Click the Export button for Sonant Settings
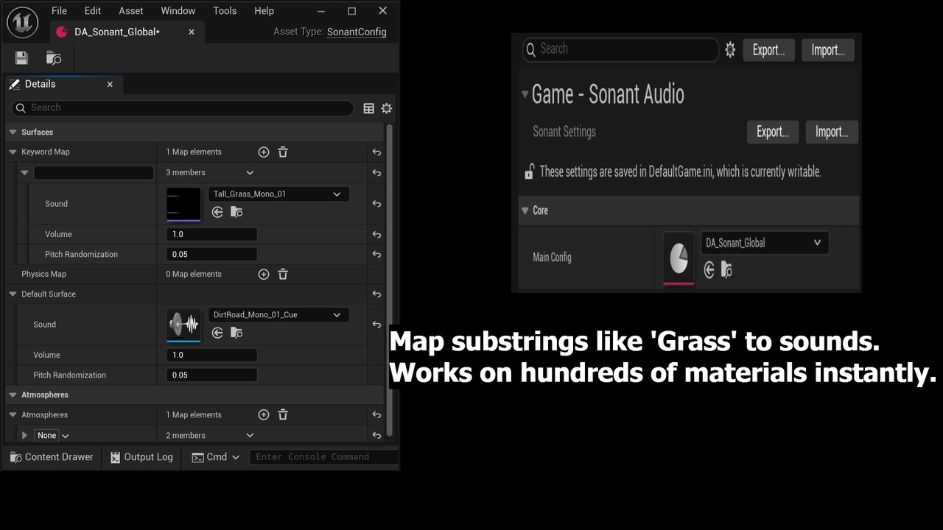The height and width of the screenshot is (530, 943). point(772,132)
